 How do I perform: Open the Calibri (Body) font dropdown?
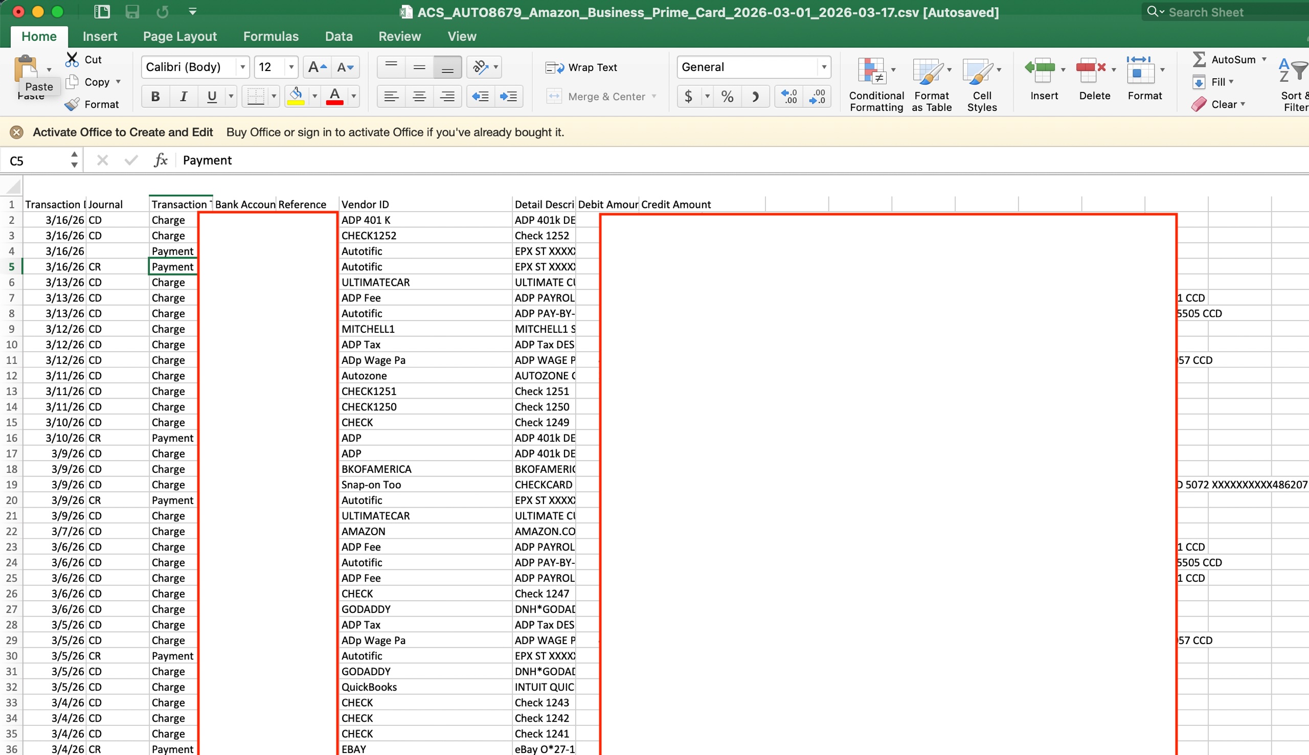point(242,67)
